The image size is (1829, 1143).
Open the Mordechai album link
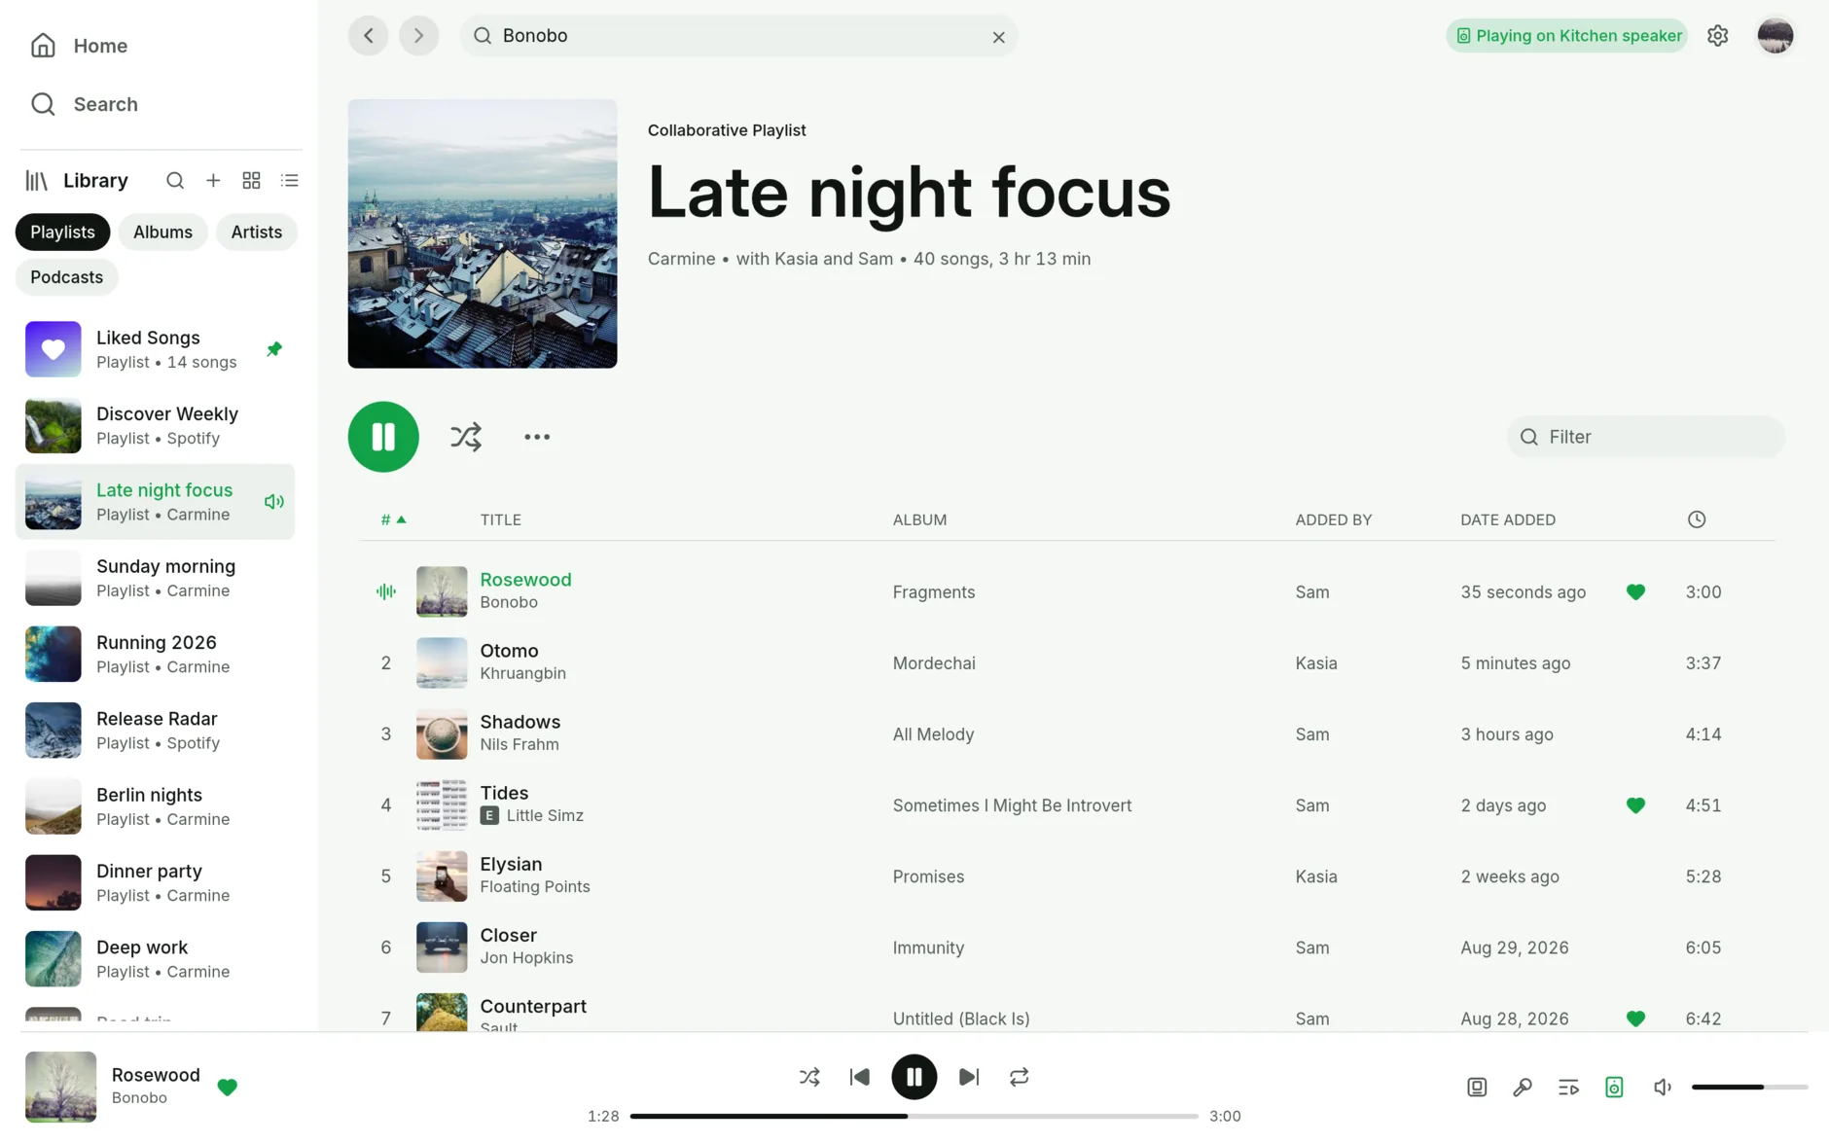(x=934, y=663)
